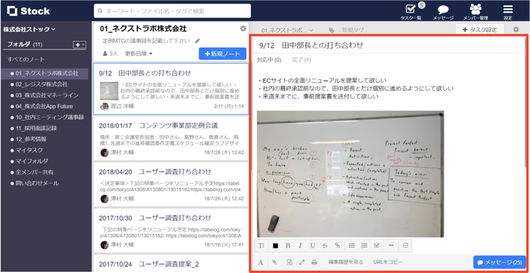The image size is (530, 273).
Task: Select すべてのノート in sidebar
Action: tap(26, 59)
